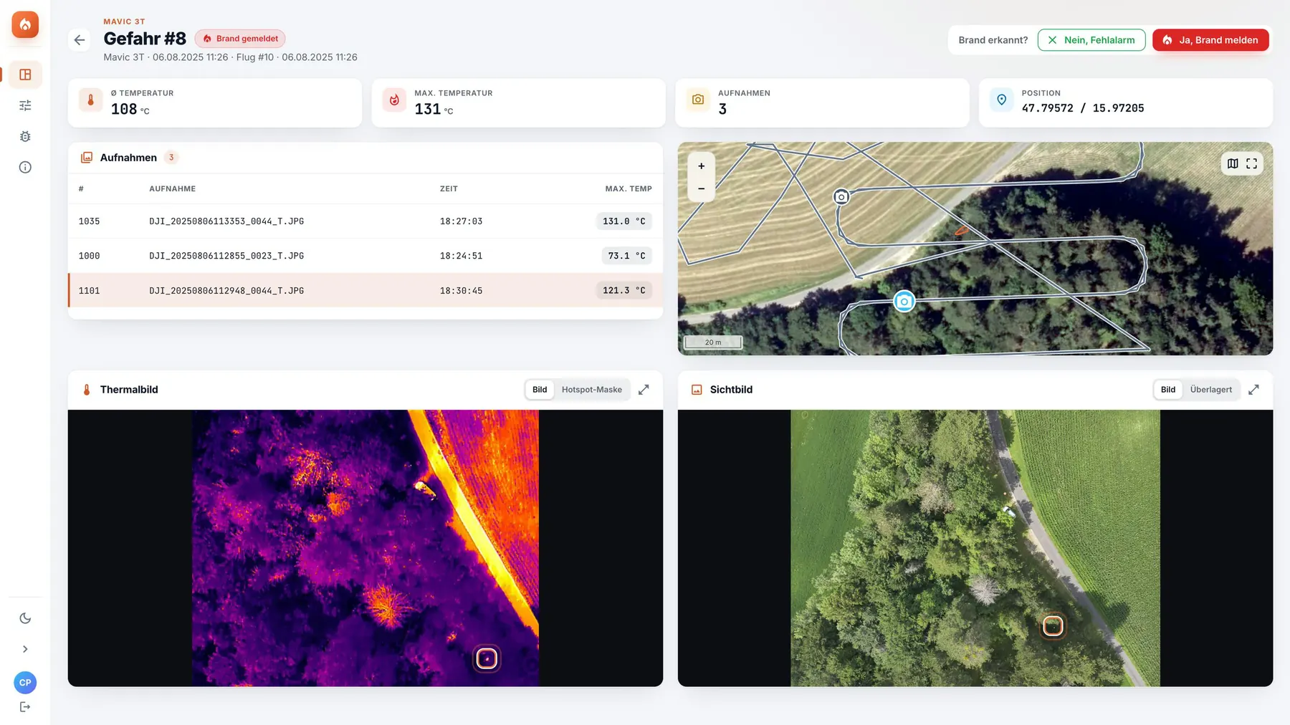1290x725 pixels.
Task: Click Nein, Fehlalarm button
Action: click(x=1091, y=40)
